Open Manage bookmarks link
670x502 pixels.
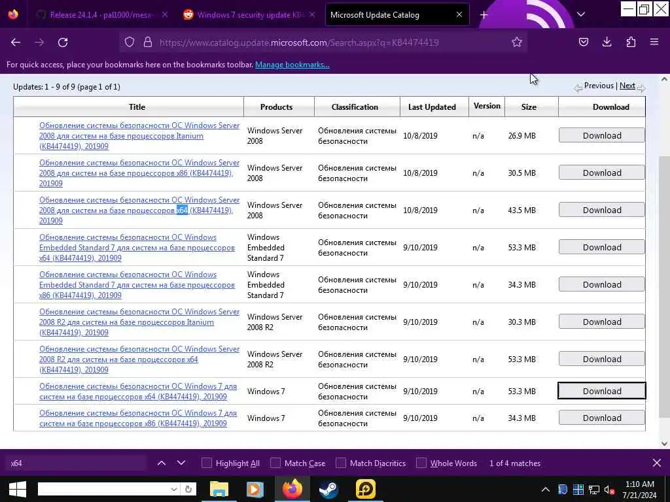292,65
